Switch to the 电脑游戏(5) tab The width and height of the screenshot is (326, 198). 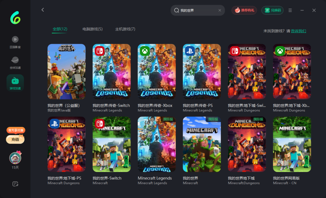click(x=93, y=29)
